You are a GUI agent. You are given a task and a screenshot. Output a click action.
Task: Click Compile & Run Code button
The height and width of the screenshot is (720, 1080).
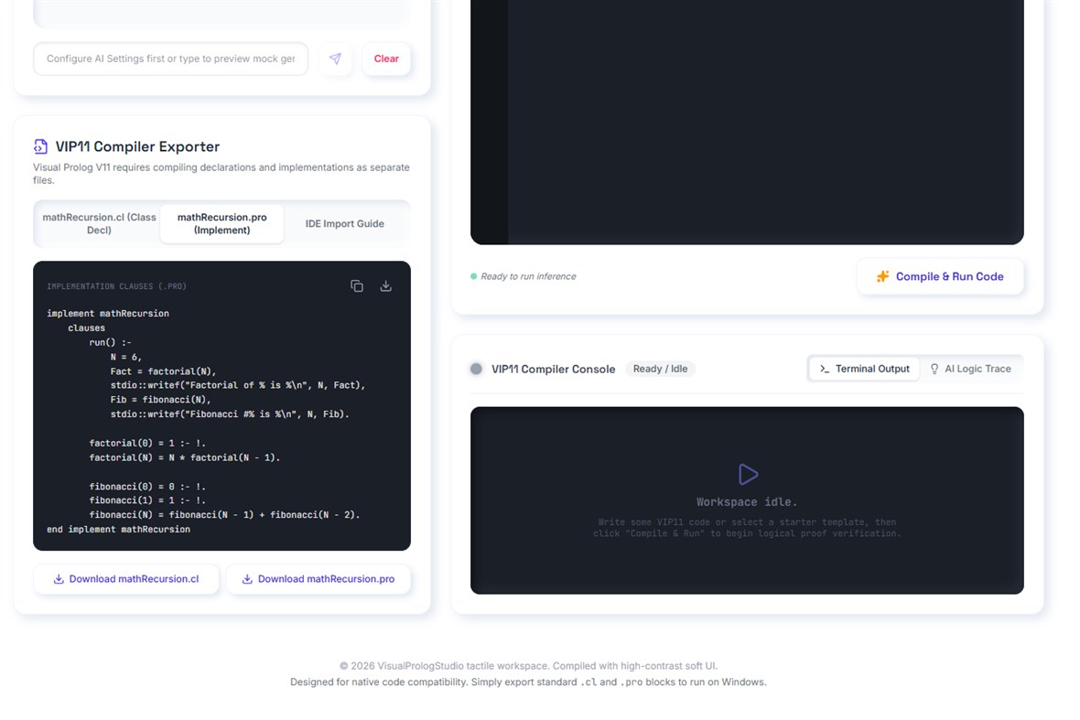[940, 276]
